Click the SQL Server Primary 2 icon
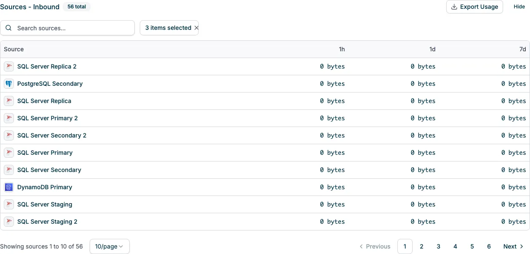 click(9, 118)
